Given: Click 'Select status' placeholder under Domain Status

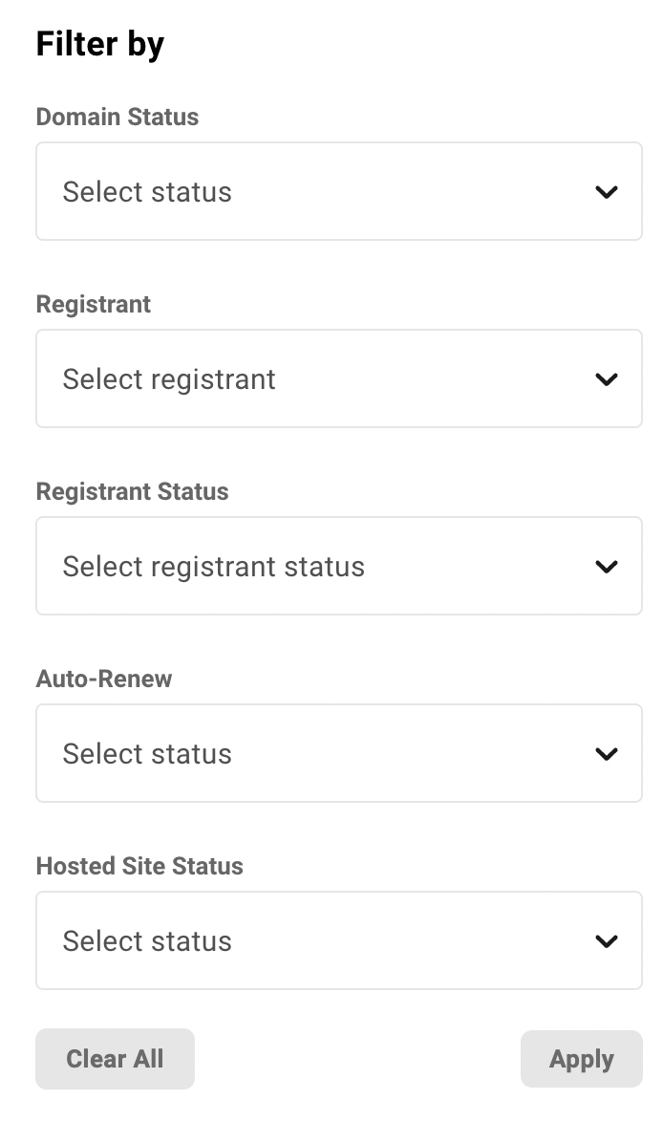Looking at the screenshot, I should click(147, 192).
